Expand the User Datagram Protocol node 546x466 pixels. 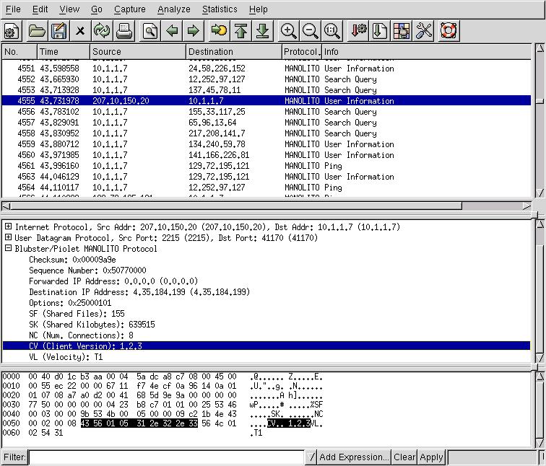coord(8,238)
